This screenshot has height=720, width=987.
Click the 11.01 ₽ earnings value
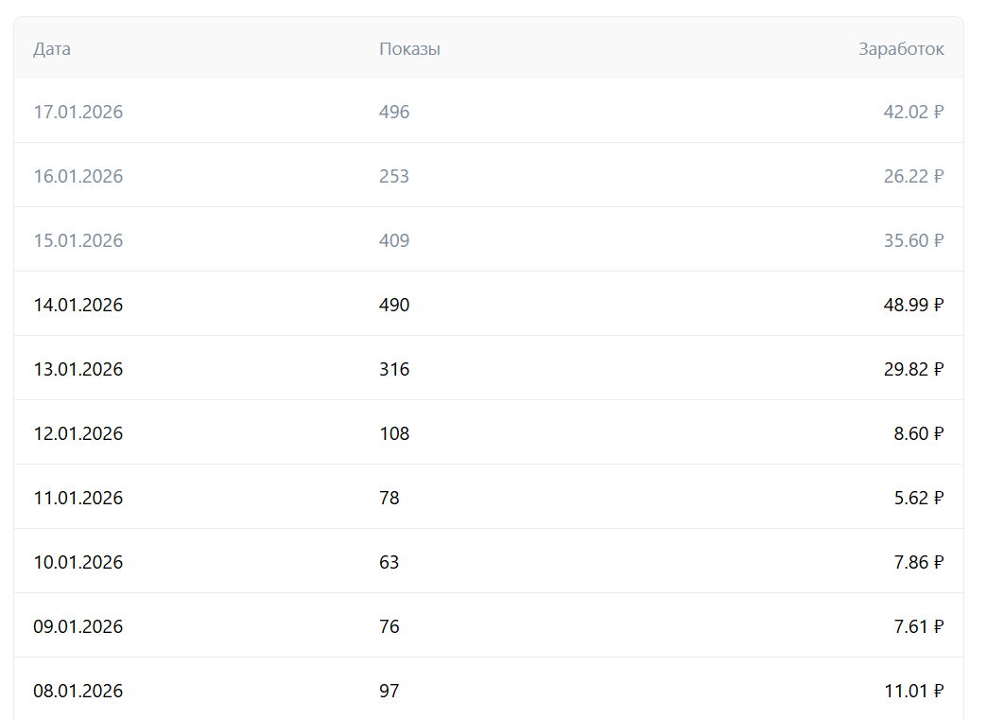[913, 691]
